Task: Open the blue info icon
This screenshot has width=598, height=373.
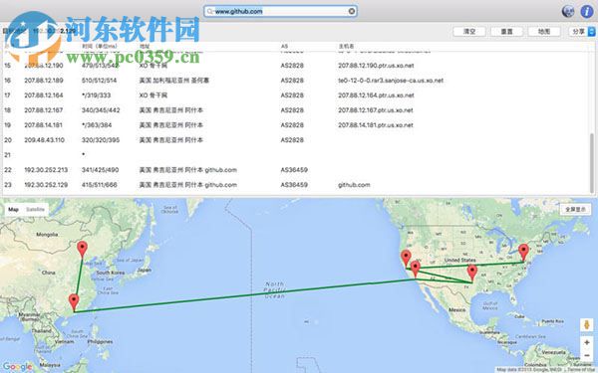Action: (587, 11)
